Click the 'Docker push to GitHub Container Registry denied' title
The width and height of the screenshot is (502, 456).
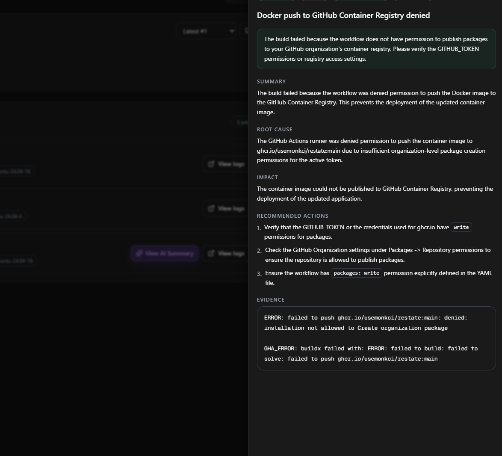pyautogui.click(x=343, y=15)
